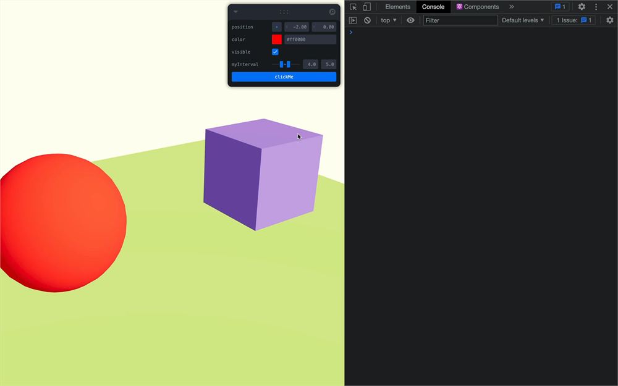Viewport: 618px width, 386px height.
Task: Collapse the Leva panel with the arrow
Action: pyautogui.click(x=235, y=12)
